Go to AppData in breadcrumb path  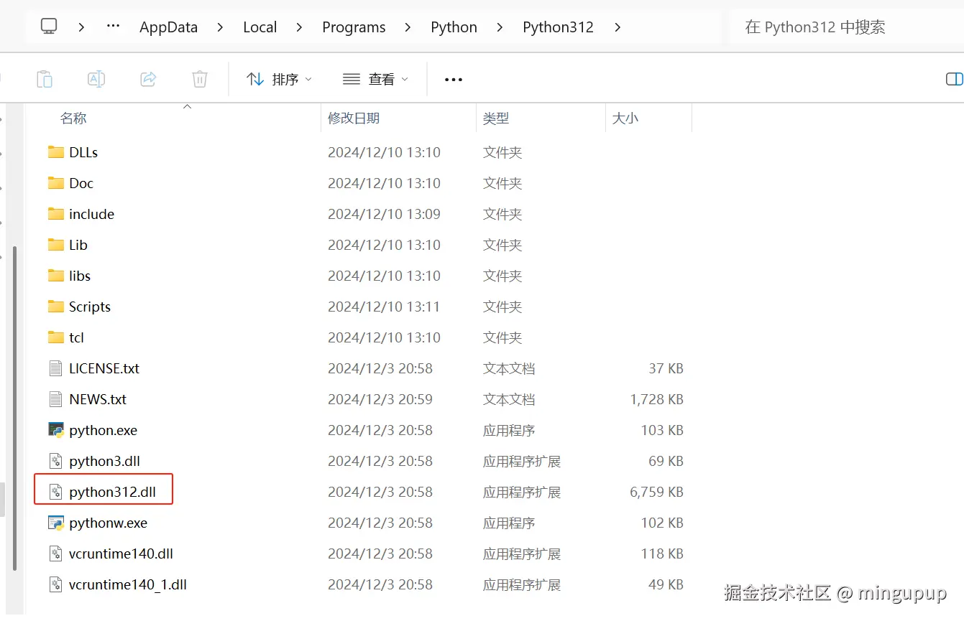click(x=169, y=27)
